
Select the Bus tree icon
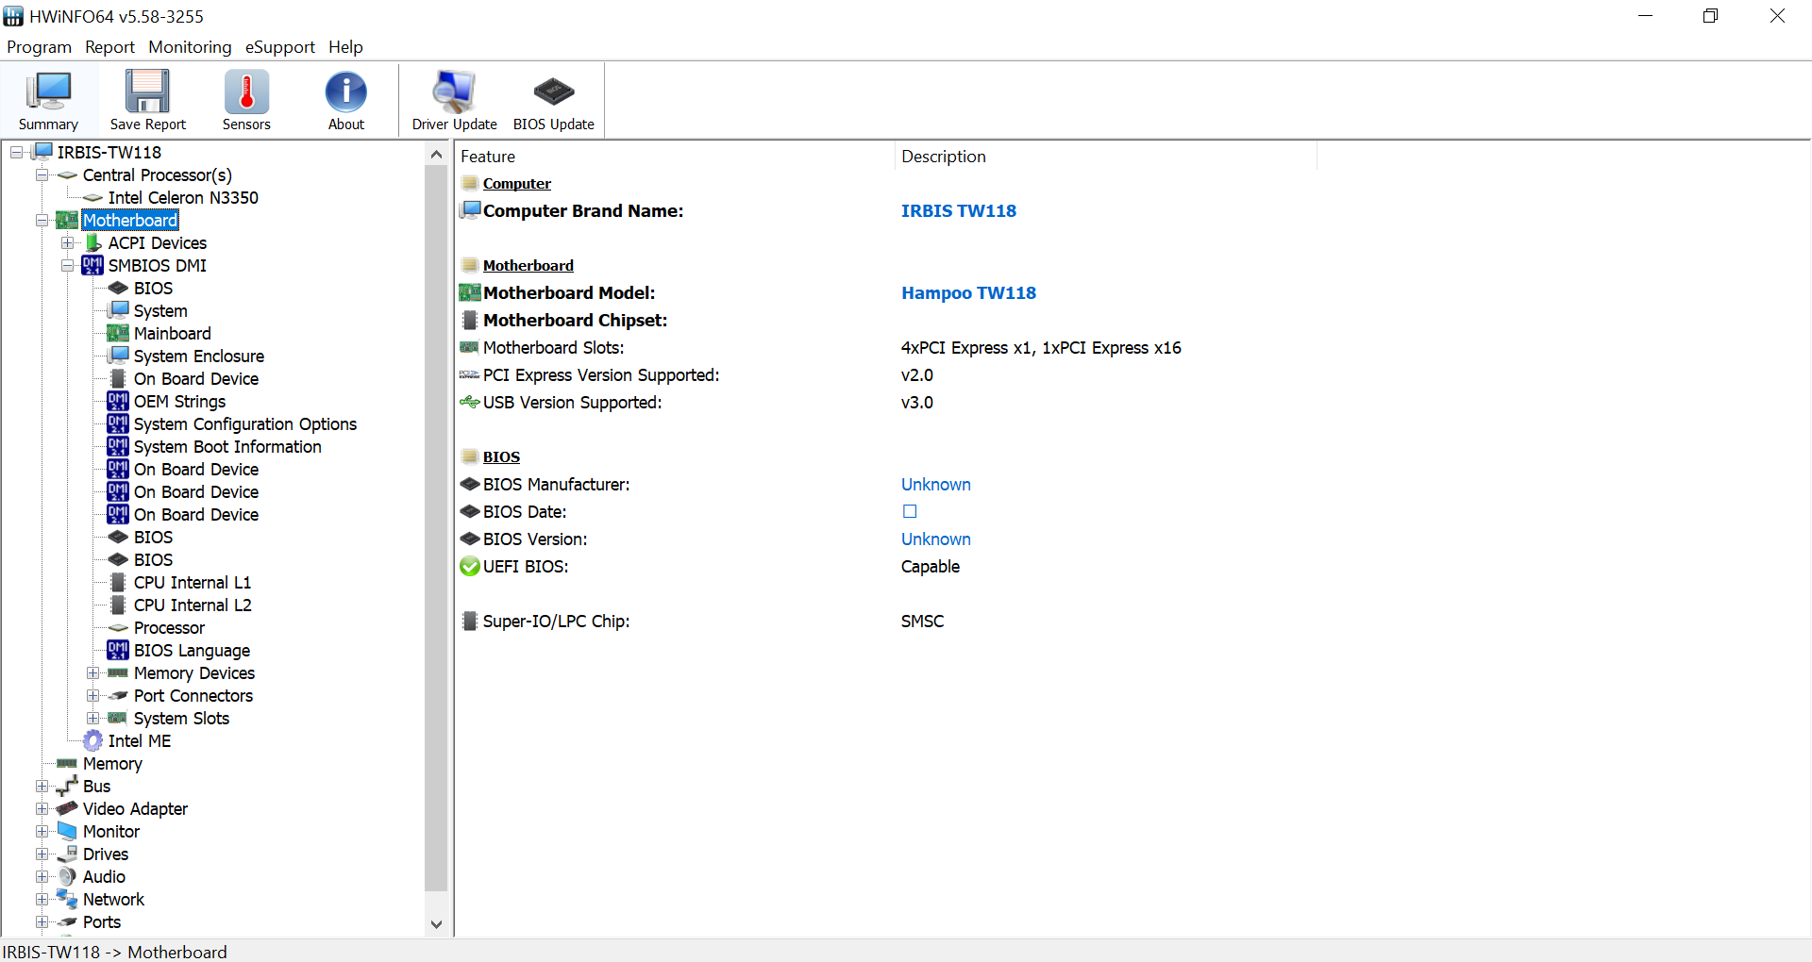pyautogui.click(x=67, y=787)
